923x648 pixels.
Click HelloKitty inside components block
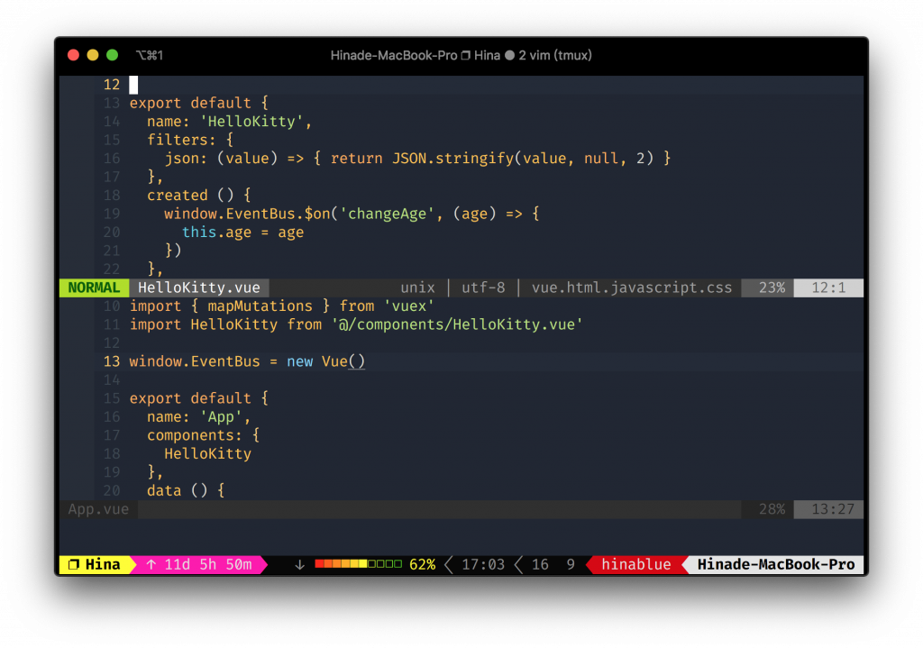point(207,453)
